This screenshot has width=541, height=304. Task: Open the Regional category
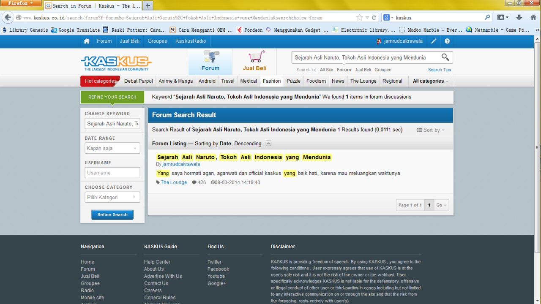(x=392, y=81)
